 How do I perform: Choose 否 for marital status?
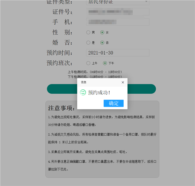(102, 43)
